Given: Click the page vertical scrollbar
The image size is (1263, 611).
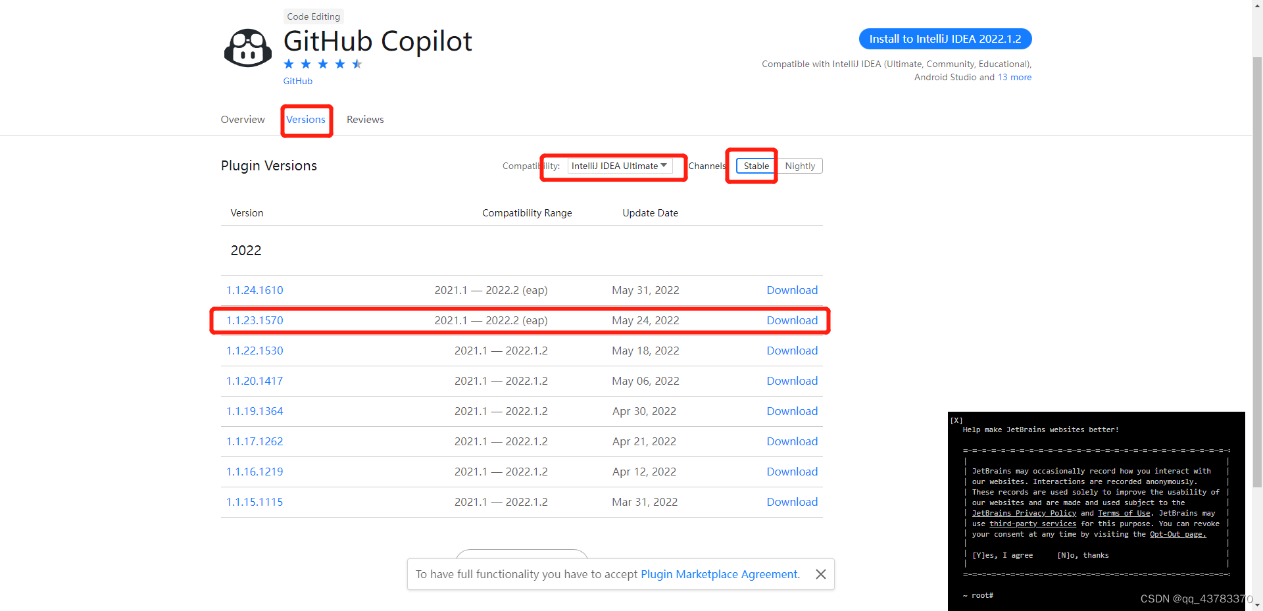Looking at the screenshot, I should [x=1257, y=272].
